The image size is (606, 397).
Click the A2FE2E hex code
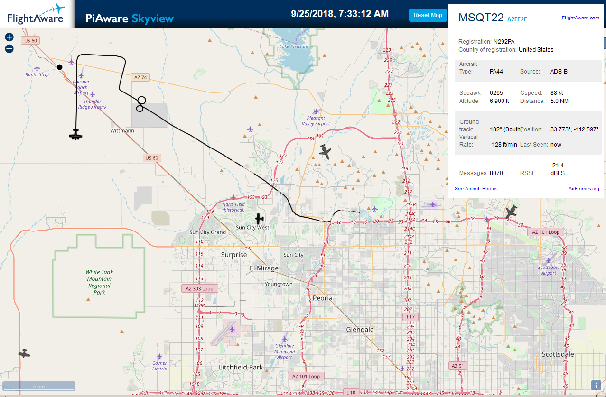tap(517, 19)
